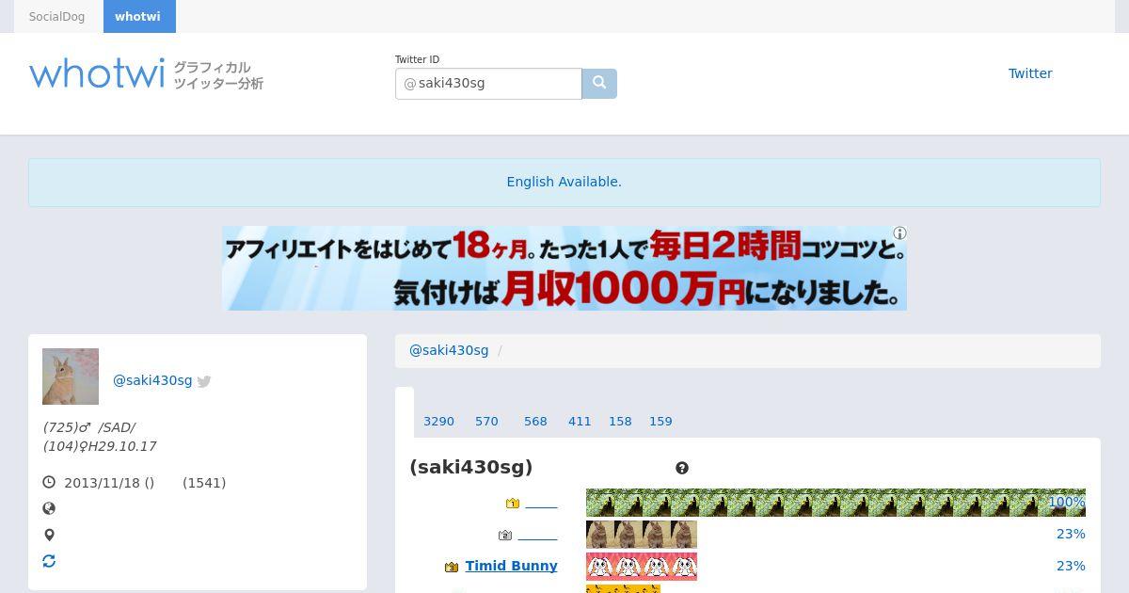The width and height of the screenshot is (1129, 593).
Task: Click the help question mark icon
Action: pyautogui.click(x=682, y=468)
